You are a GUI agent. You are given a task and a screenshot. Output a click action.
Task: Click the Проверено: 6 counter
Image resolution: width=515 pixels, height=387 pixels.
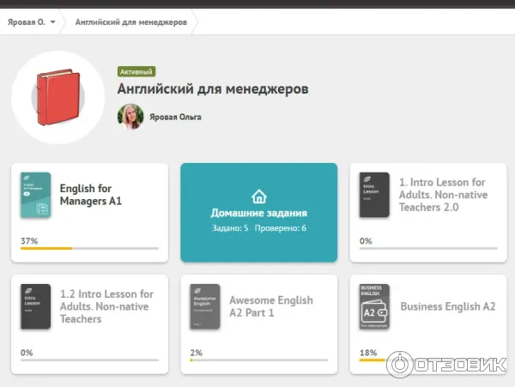click(281, 228)
